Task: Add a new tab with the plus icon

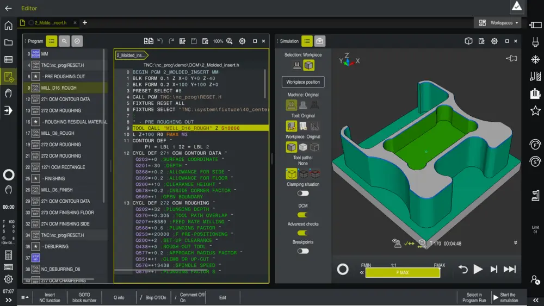Action: pos(85,23)
